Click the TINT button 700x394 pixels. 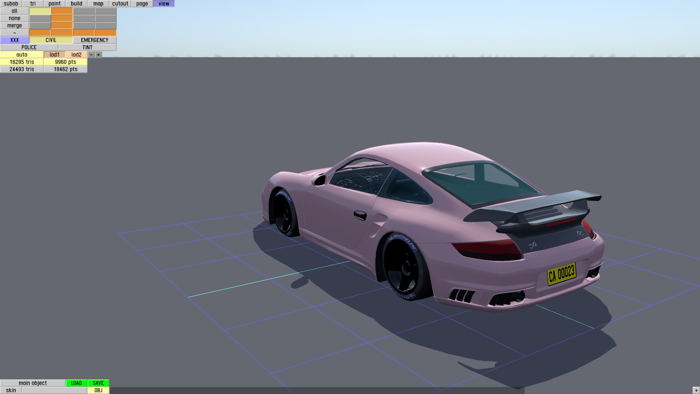(x=87, y=47)
